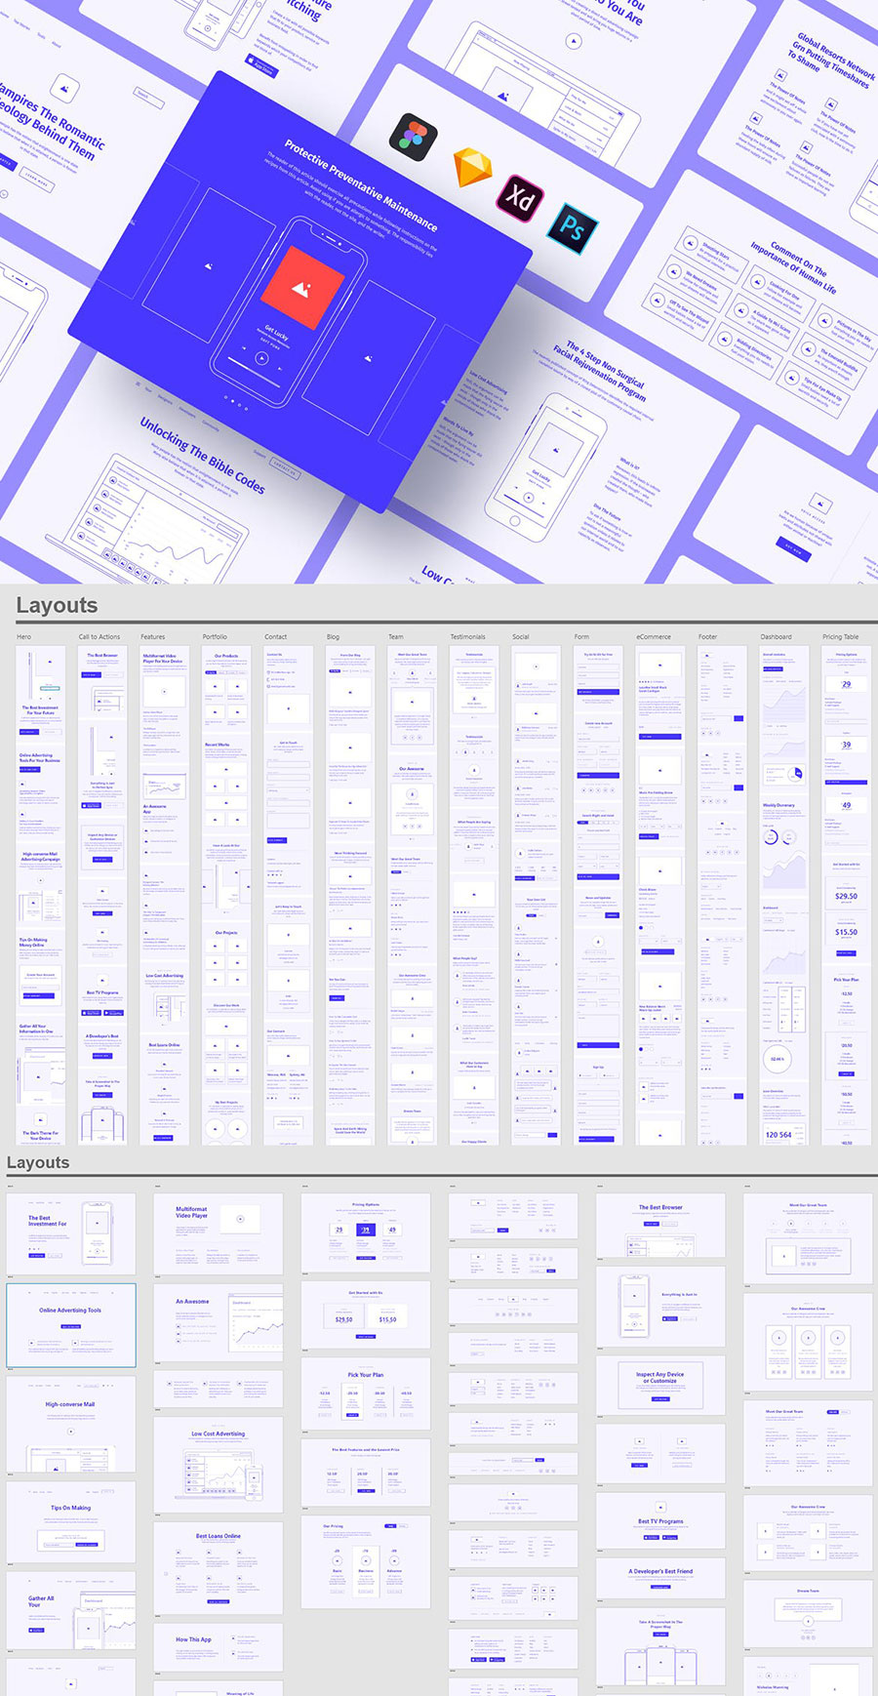The width and height of the screenshot is (878, 1696).
Task: Click the Pricing Table column heading
Action: coord(841,636)
